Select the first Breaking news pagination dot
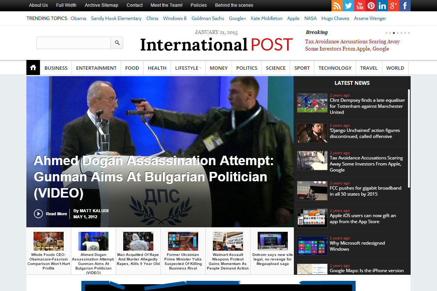Screen dimensions: 437x291 click(x=386, y=33)
